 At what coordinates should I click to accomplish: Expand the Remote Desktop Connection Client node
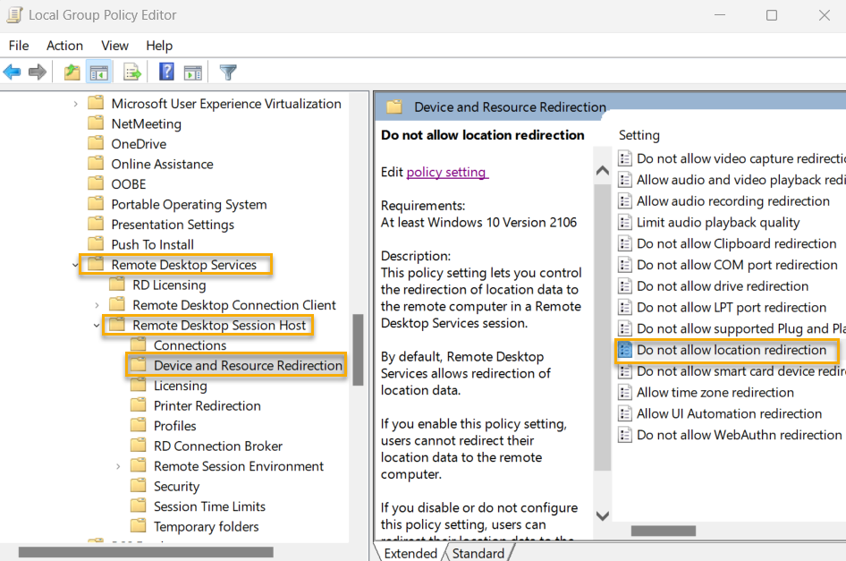tap(96, 304)
